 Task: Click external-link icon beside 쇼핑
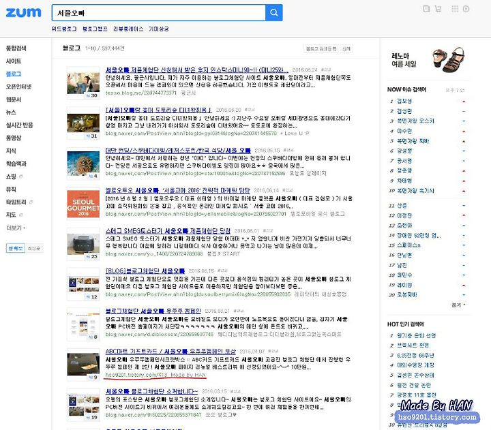21,176
